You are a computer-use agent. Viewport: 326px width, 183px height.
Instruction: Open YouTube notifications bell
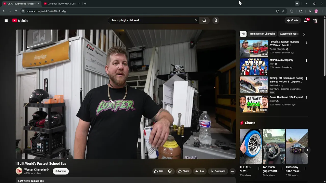(306, 20)
